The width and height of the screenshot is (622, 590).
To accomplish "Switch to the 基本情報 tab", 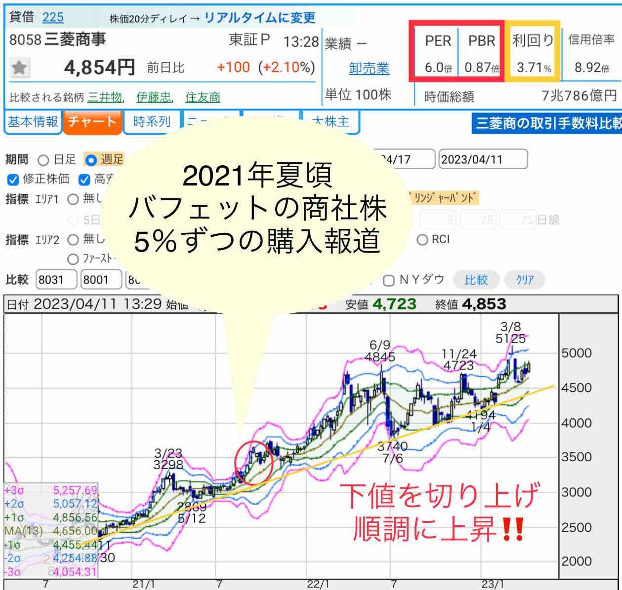I will tap(33, 122).
